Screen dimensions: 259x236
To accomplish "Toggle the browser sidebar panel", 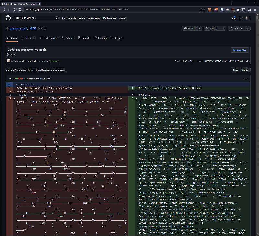I will tap(244, 10).
